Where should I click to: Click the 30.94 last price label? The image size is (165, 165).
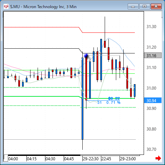coord(153,100)
